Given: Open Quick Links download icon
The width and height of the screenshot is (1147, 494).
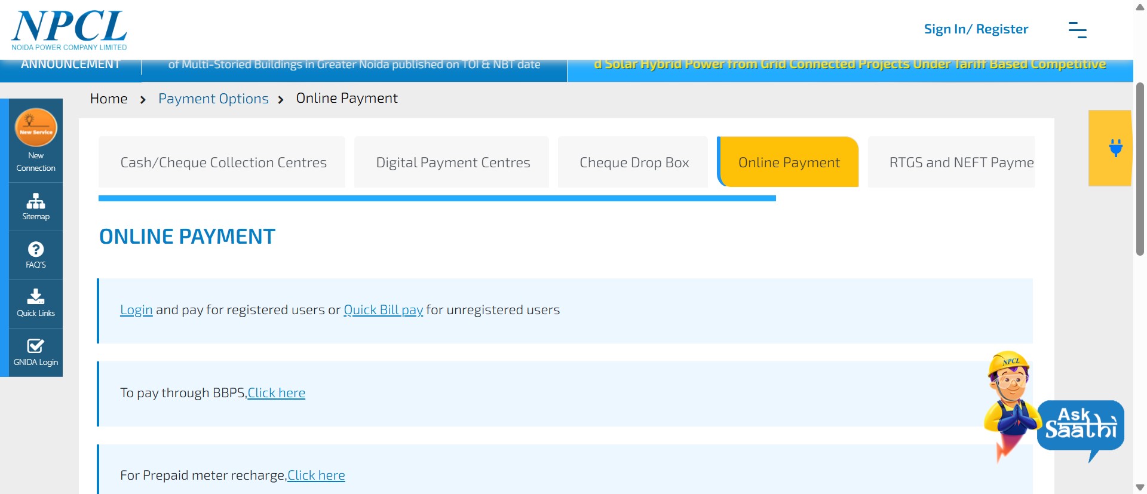Looking at the screenshot, I should 36,297.
